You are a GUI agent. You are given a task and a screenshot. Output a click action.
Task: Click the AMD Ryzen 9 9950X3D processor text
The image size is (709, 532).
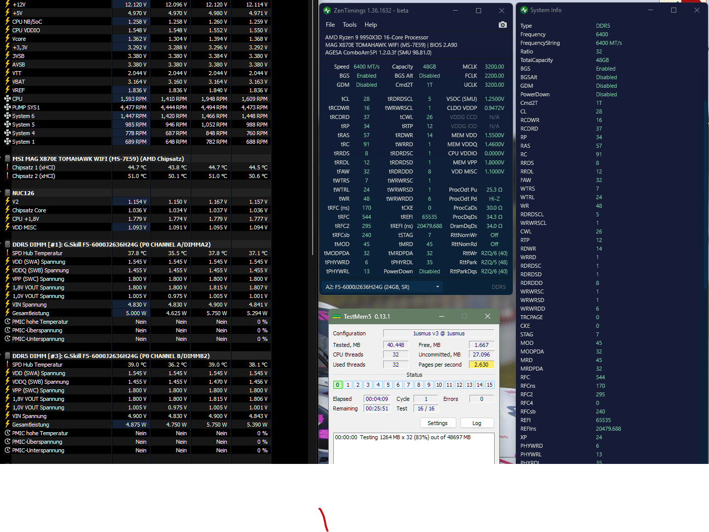(x=377, y=37)
